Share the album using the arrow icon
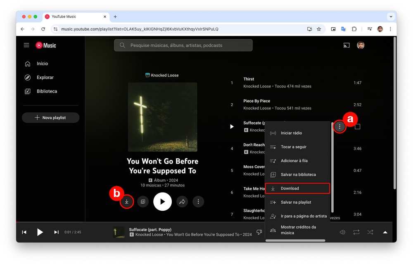Viewport: 413px width, 264px height. 182,202
